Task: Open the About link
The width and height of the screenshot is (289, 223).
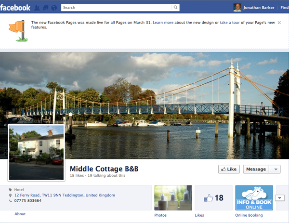Action: 20,214
